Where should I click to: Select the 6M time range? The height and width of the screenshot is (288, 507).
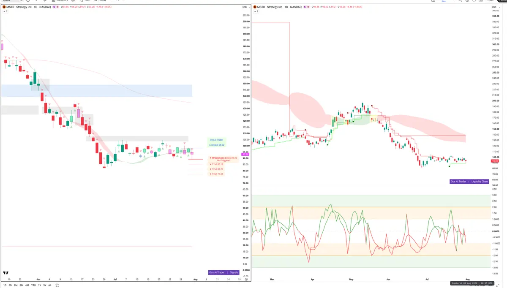pyautogui.click(x=27, y=285)
